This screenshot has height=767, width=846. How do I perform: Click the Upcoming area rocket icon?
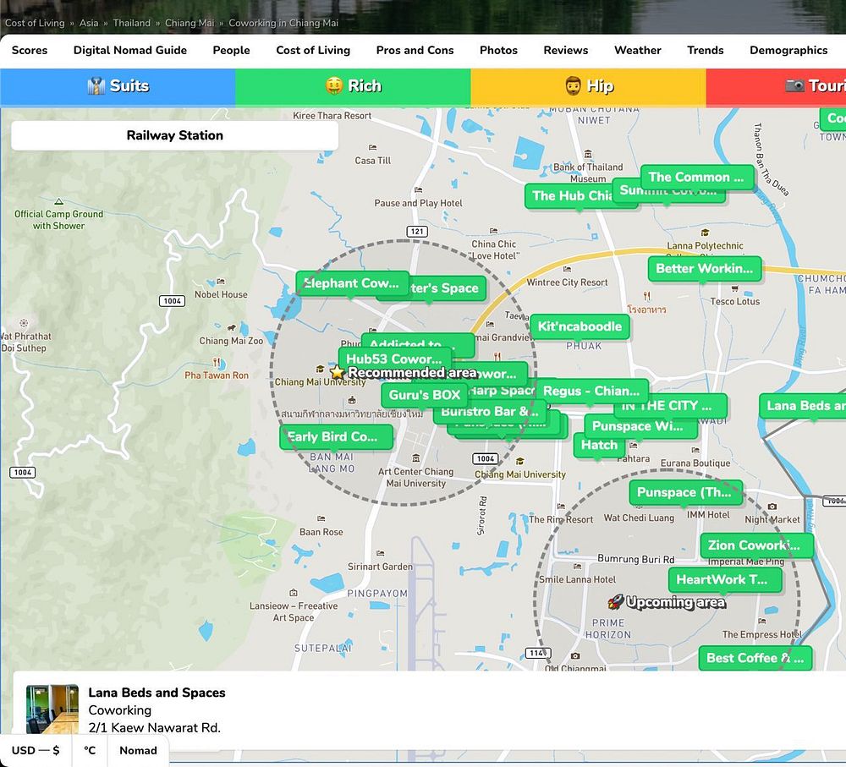click(x=616, y=601)
